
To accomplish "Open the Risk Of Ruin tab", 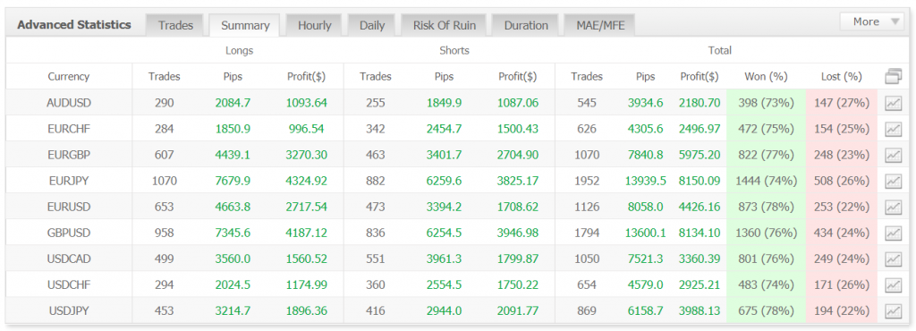I will tap(444, 25).
